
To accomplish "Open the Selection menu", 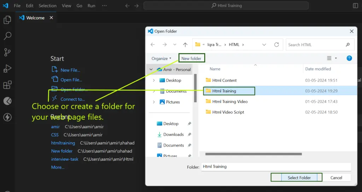I will (x=47, y=6).
